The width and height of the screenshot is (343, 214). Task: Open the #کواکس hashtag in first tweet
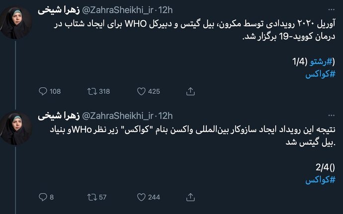[320, 73]
